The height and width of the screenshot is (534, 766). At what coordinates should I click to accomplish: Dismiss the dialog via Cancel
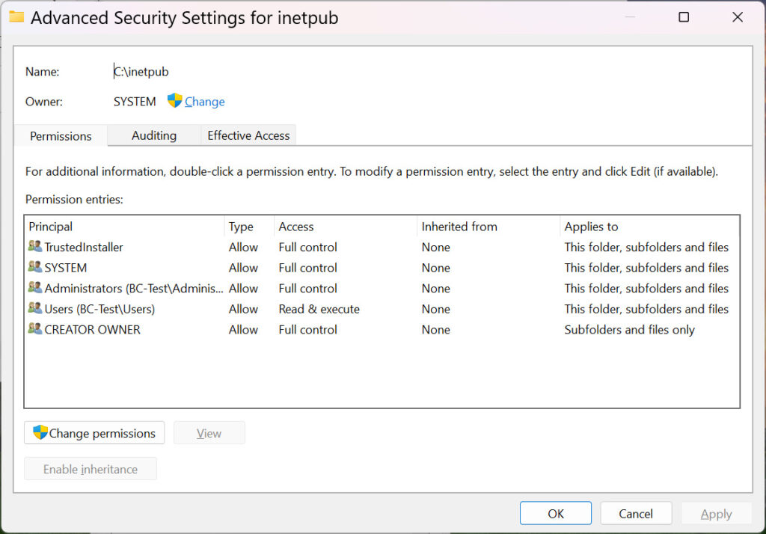[x=636, y=513]
